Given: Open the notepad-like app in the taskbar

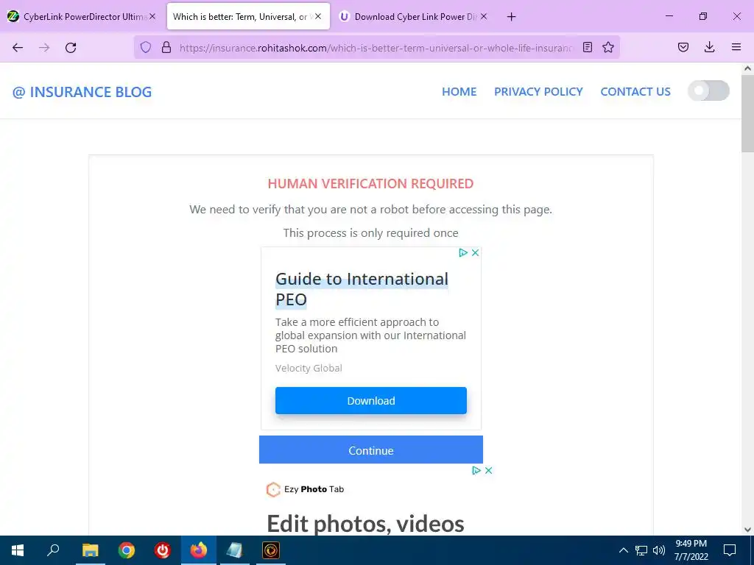Looking at the screenshot, I should point(235,550).
